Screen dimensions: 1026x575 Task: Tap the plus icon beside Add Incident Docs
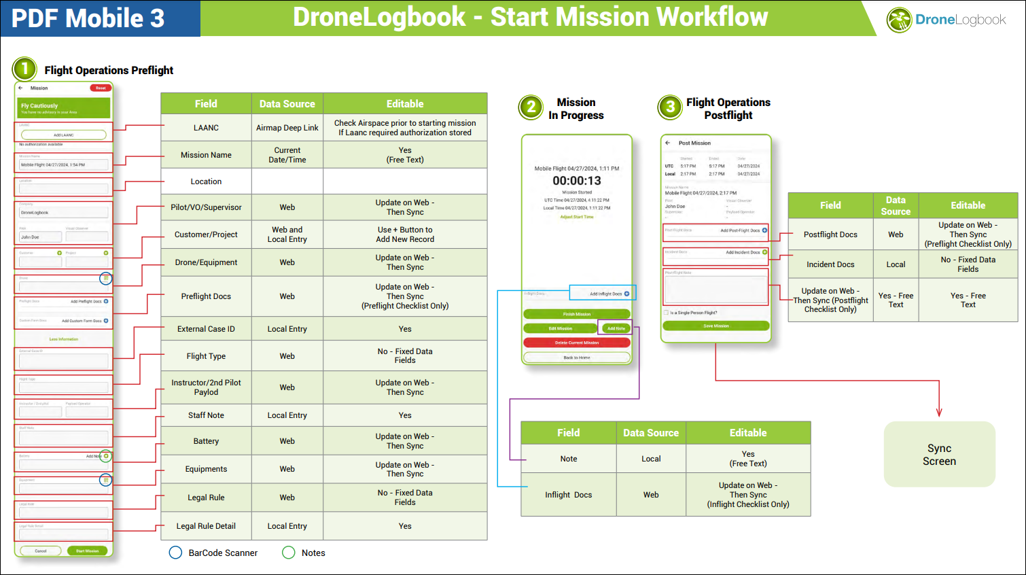[764, 252]
